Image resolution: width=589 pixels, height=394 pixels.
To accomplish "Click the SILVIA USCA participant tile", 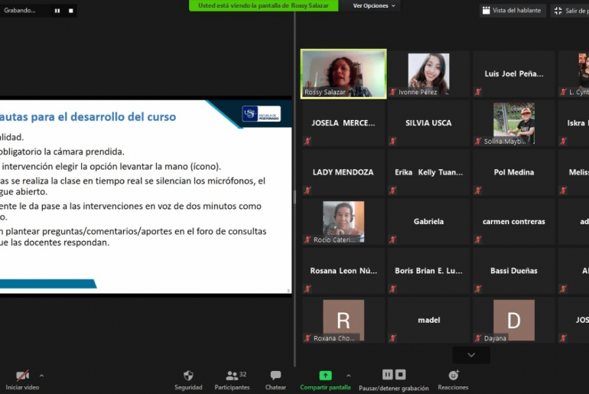I will [428, 122].
